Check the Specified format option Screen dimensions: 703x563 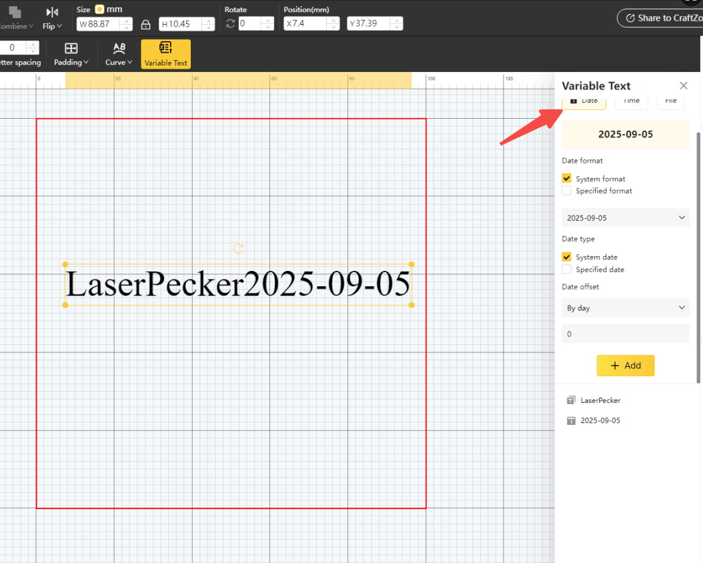567,191
